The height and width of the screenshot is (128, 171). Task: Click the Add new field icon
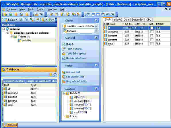[64, 72]
